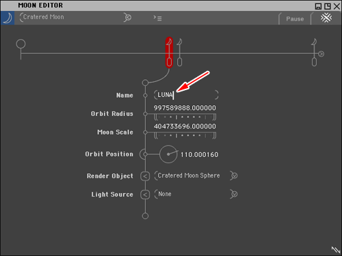Click the Moon Scale label
The image size is (342, 256).
(x=115, y=132)
